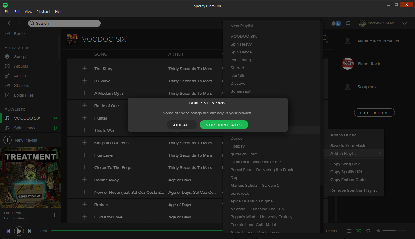Skip to the next track
The height and width of the screenshot is (239, 415).
(x=30, y=231)
